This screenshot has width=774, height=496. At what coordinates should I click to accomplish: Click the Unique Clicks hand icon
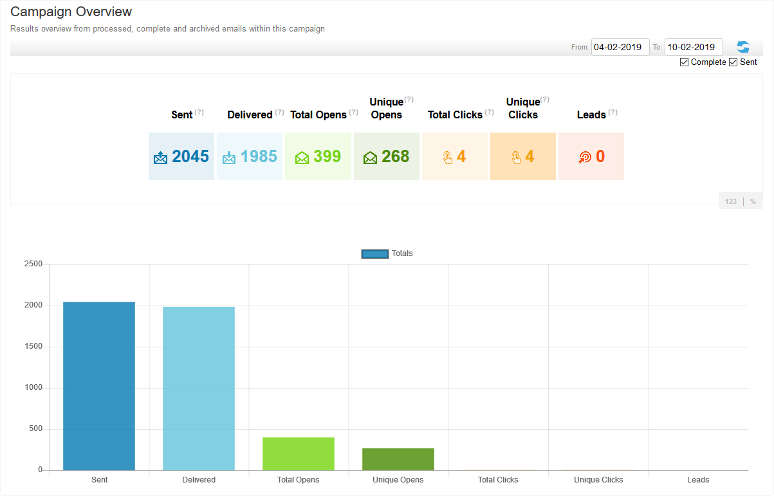pyautogui.click(x=516, y=158)
